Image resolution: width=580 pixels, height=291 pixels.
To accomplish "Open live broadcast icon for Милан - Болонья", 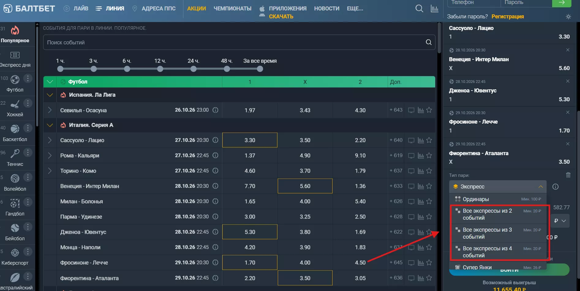I will 411,201.
